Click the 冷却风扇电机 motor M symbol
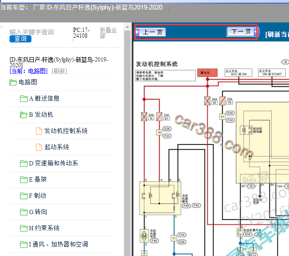 144,236
